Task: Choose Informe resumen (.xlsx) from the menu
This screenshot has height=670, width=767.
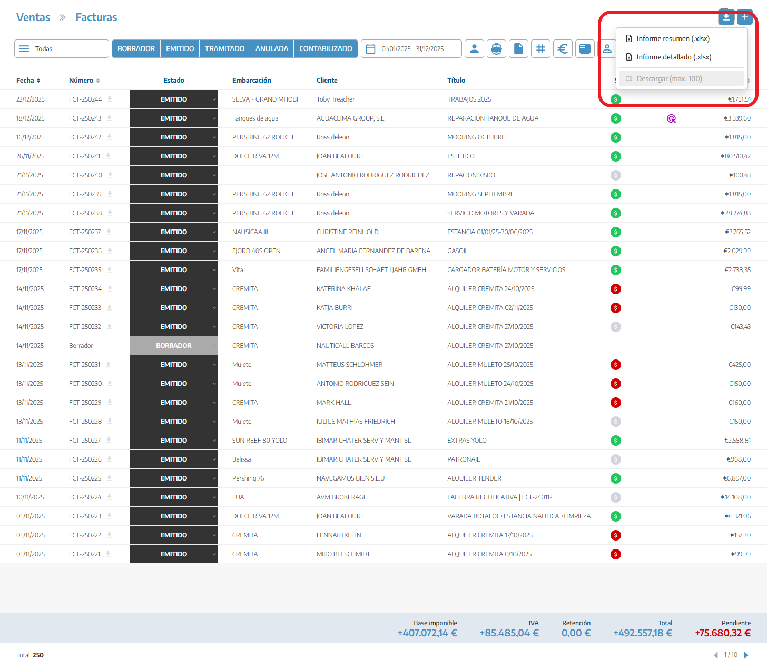Action: (x=682, y=39)
